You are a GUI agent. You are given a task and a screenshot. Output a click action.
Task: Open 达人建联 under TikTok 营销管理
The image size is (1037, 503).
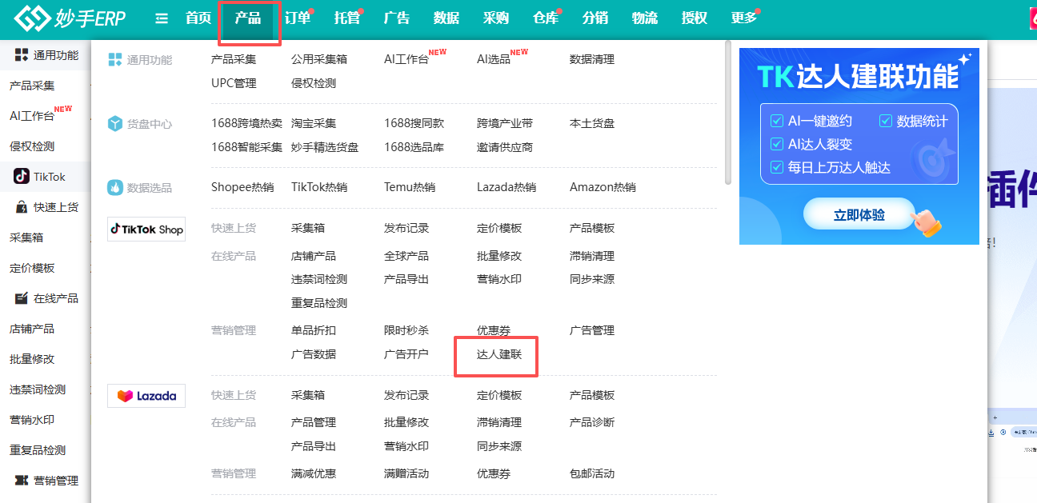(499, 354)
